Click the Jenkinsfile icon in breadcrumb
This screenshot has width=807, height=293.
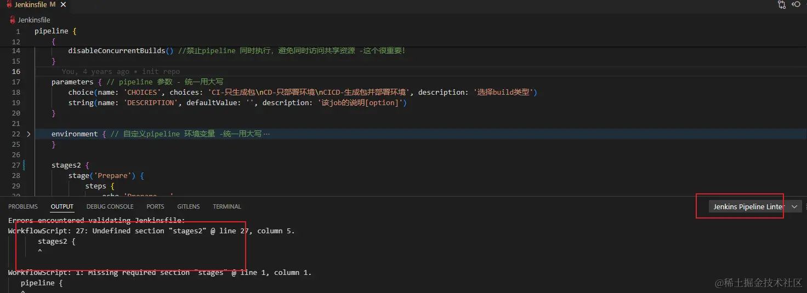[13, 20]
